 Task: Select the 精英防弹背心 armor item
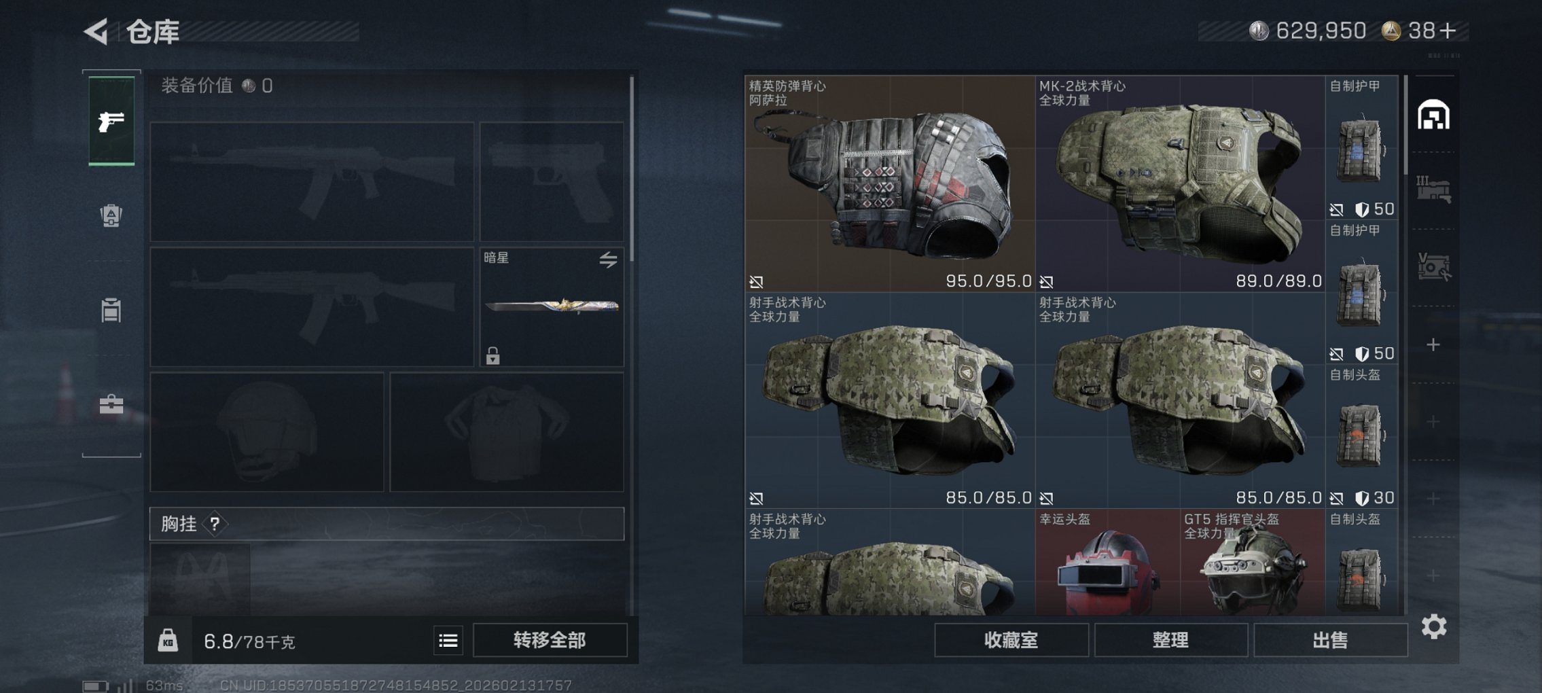tap(889, 183)
